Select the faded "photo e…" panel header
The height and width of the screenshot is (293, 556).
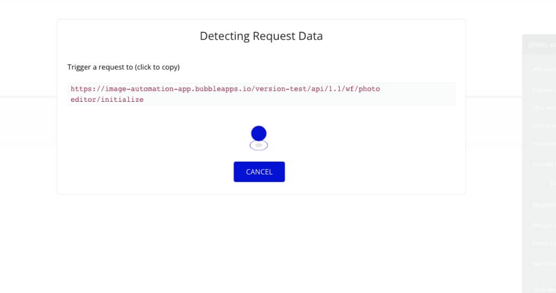pos(541,45)
